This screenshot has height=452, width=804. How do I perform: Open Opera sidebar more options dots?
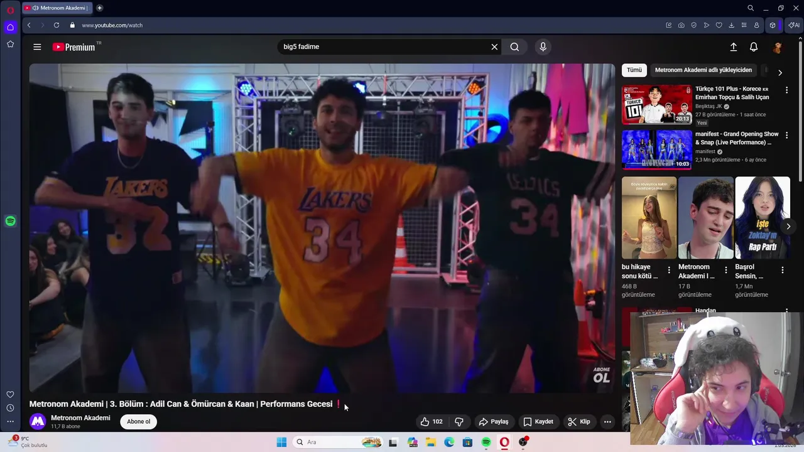[x=10, y=422]
